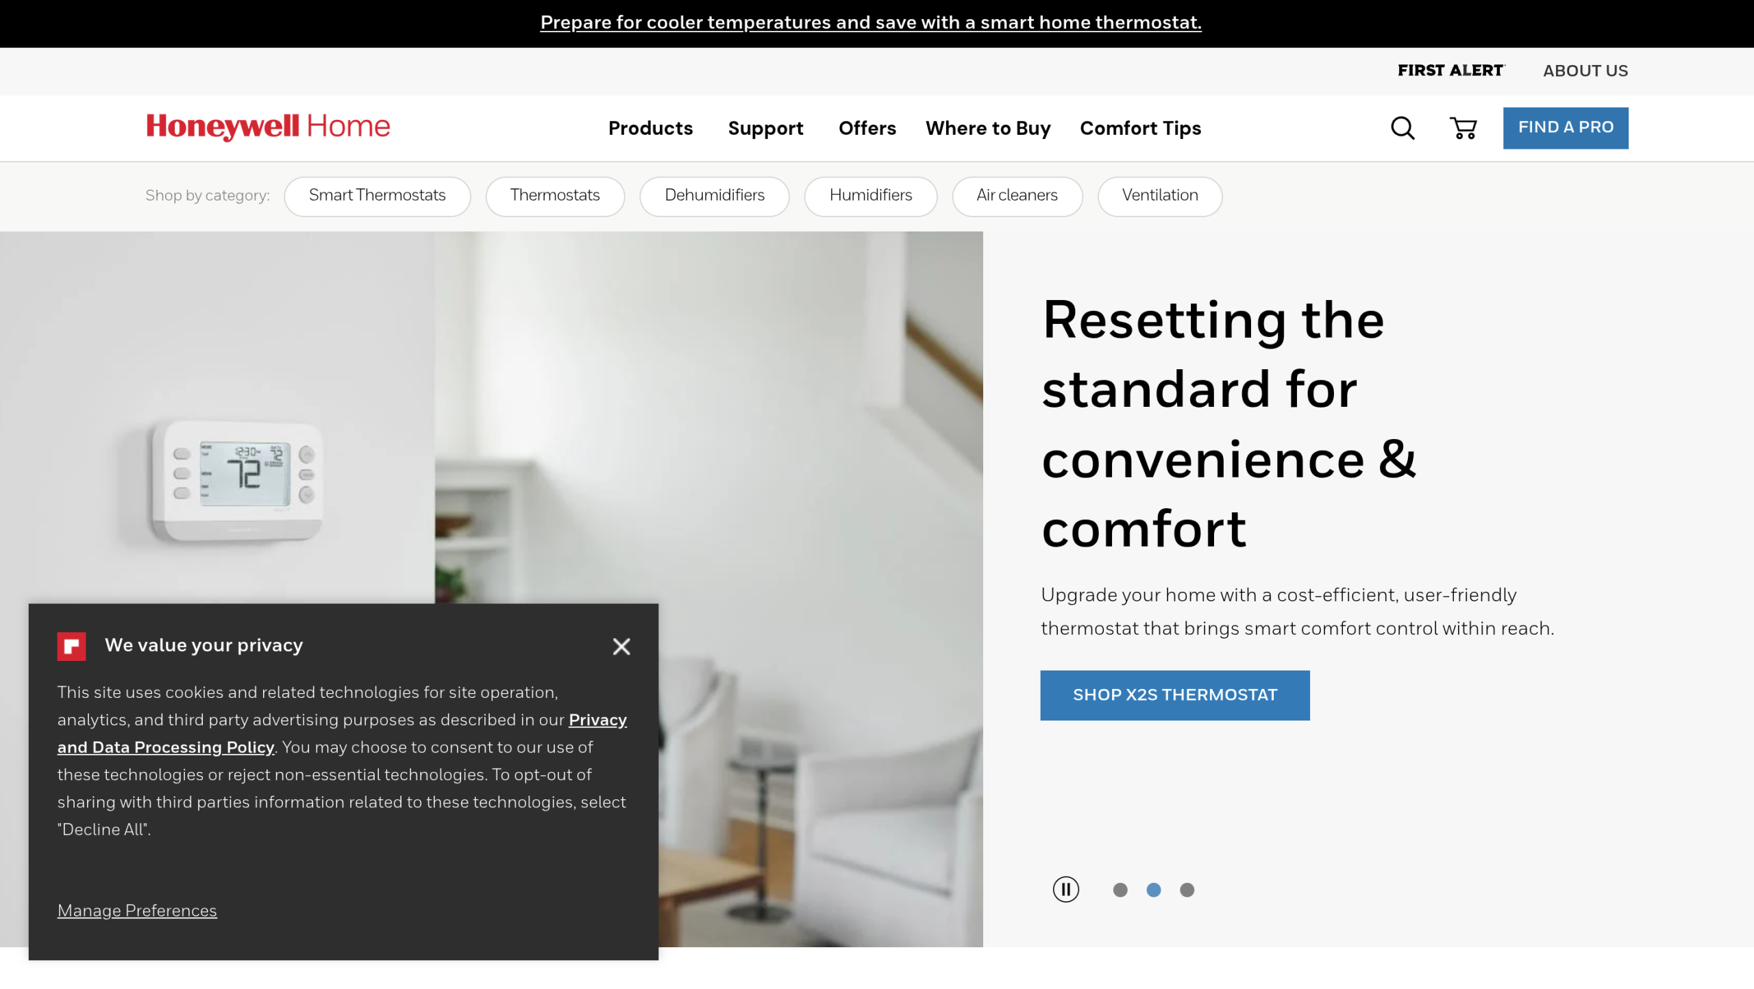This screenshot has width=1754, height=989.
Task: Click the thermostat hero image
Action: tap(491, 589)
